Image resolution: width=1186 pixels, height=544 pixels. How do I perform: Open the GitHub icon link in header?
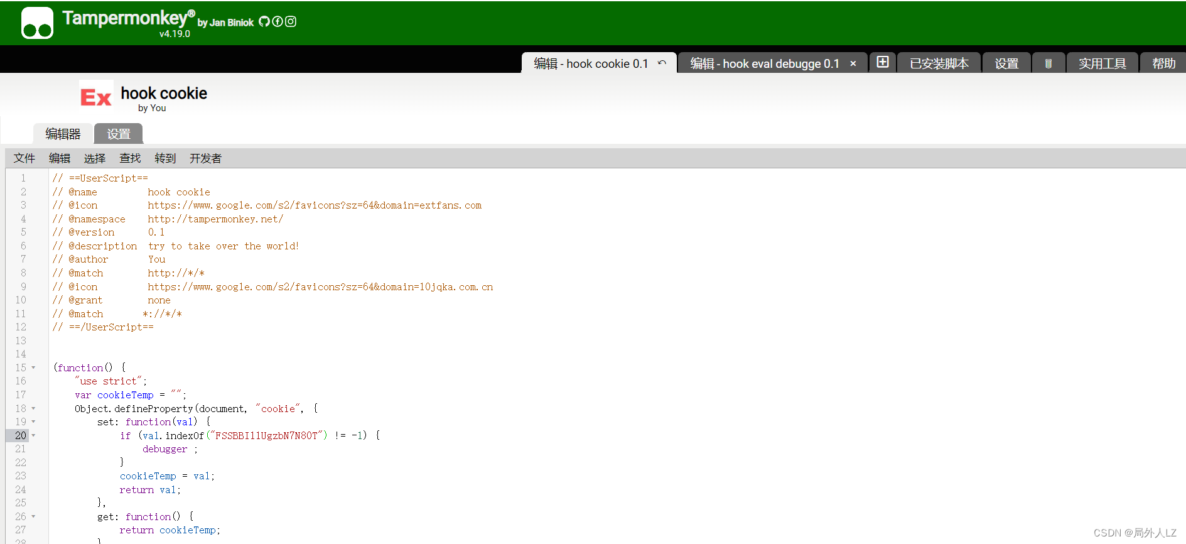(x=264, y=21)
